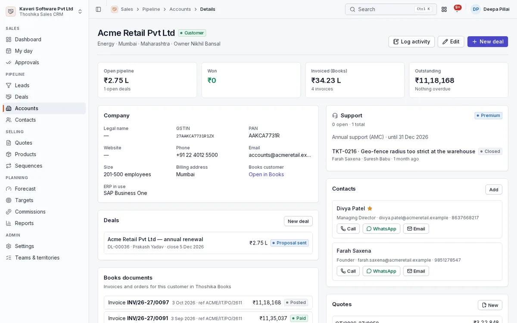Click the Sales breadcrumb link
Viewport: 517px width, 323px height.
127,9
